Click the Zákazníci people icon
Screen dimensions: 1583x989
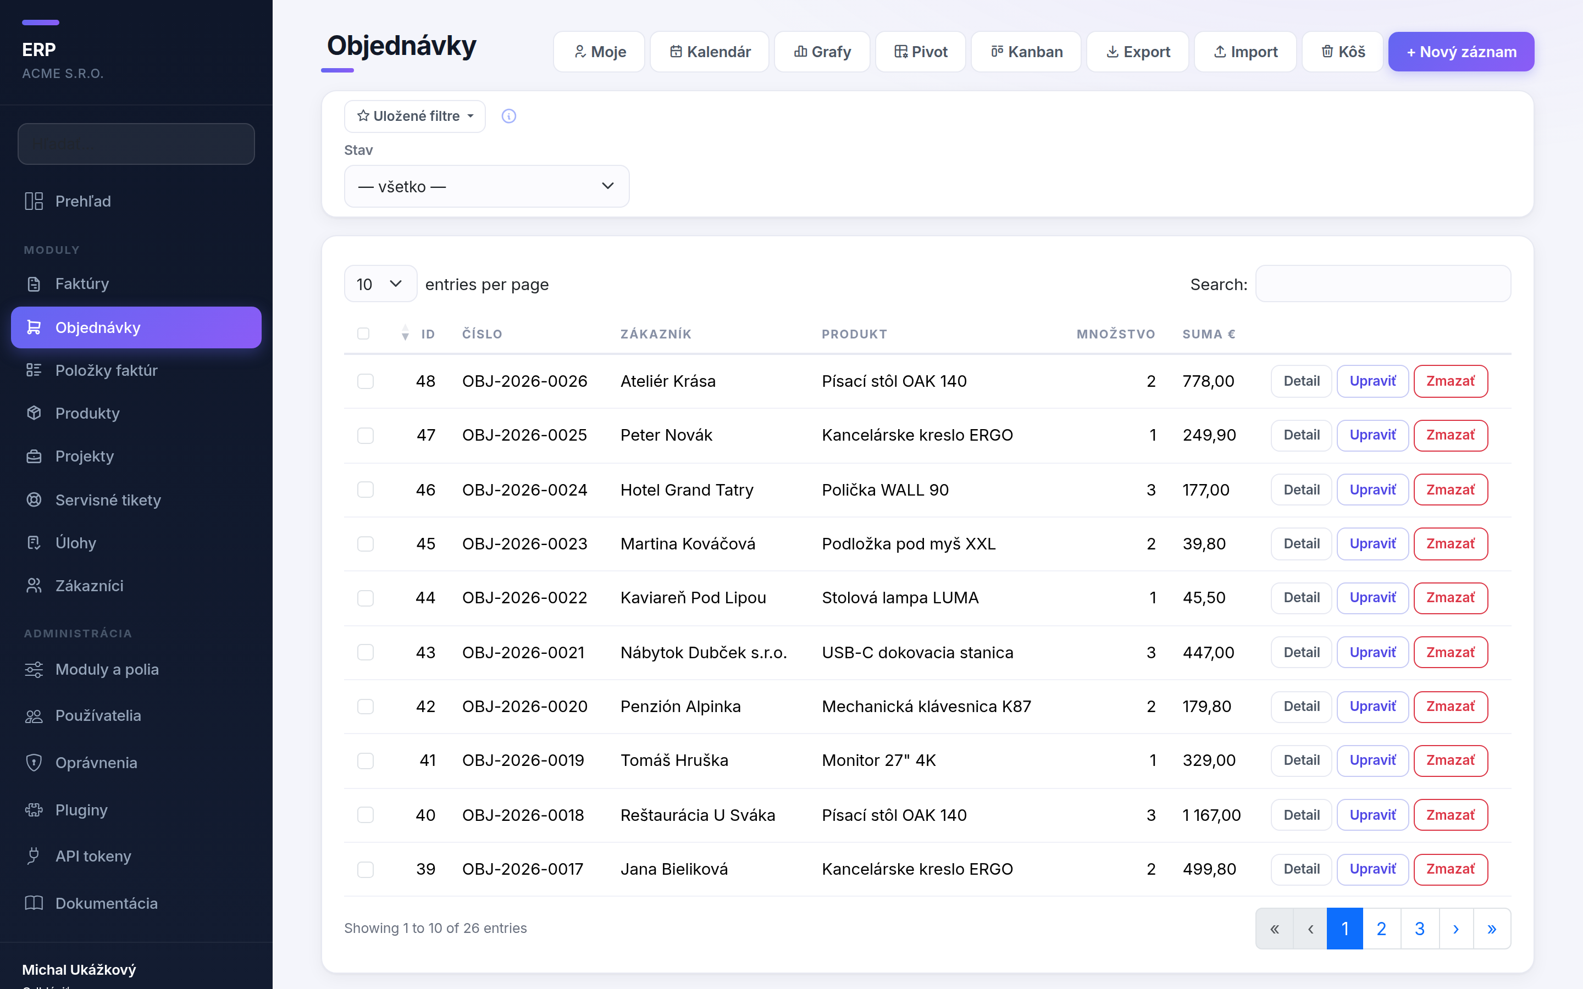point(34,585)
